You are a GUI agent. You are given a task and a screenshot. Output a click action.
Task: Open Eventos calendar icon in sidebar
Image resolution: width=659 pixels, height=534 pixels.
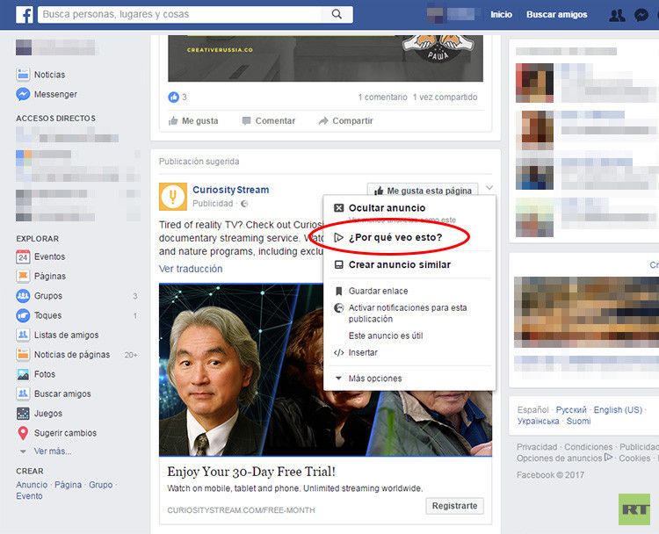[x=23, y=257]
